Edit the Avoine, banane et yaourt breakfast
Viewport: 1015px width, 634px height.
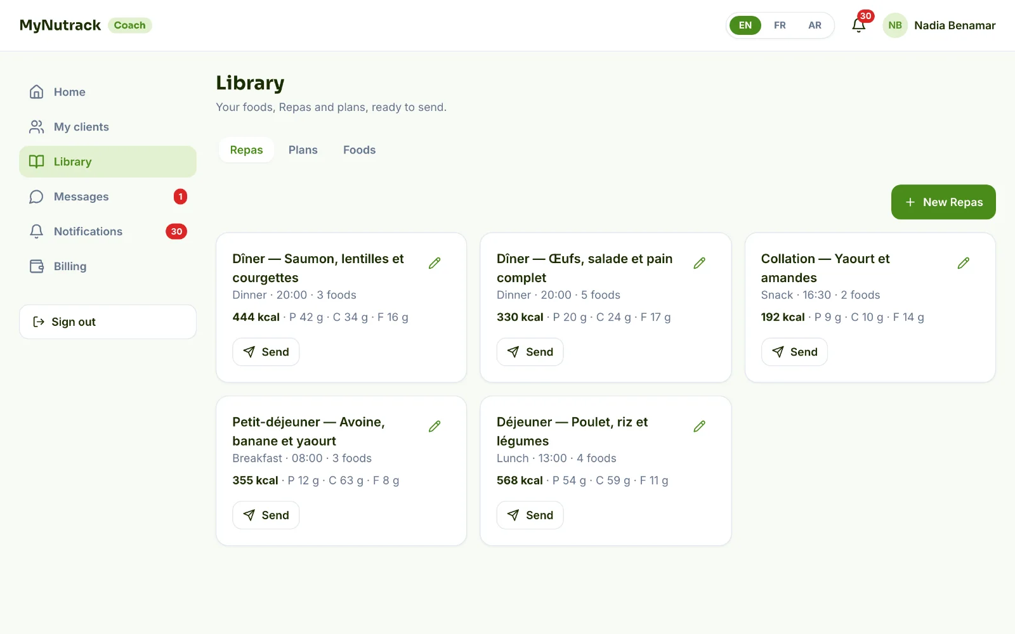[x=435, y=426]
